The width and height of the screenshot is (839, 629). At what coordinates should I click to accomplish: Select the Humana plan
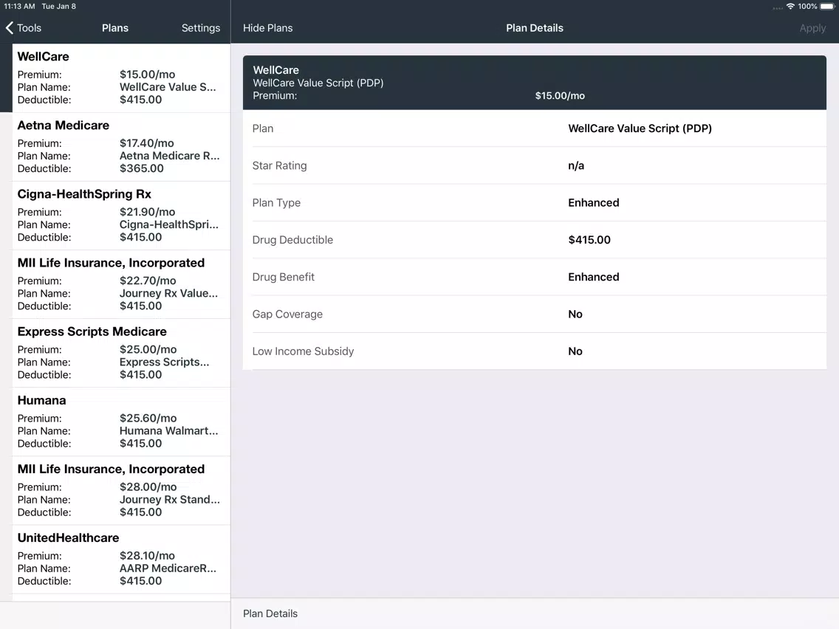click(121, 422)
